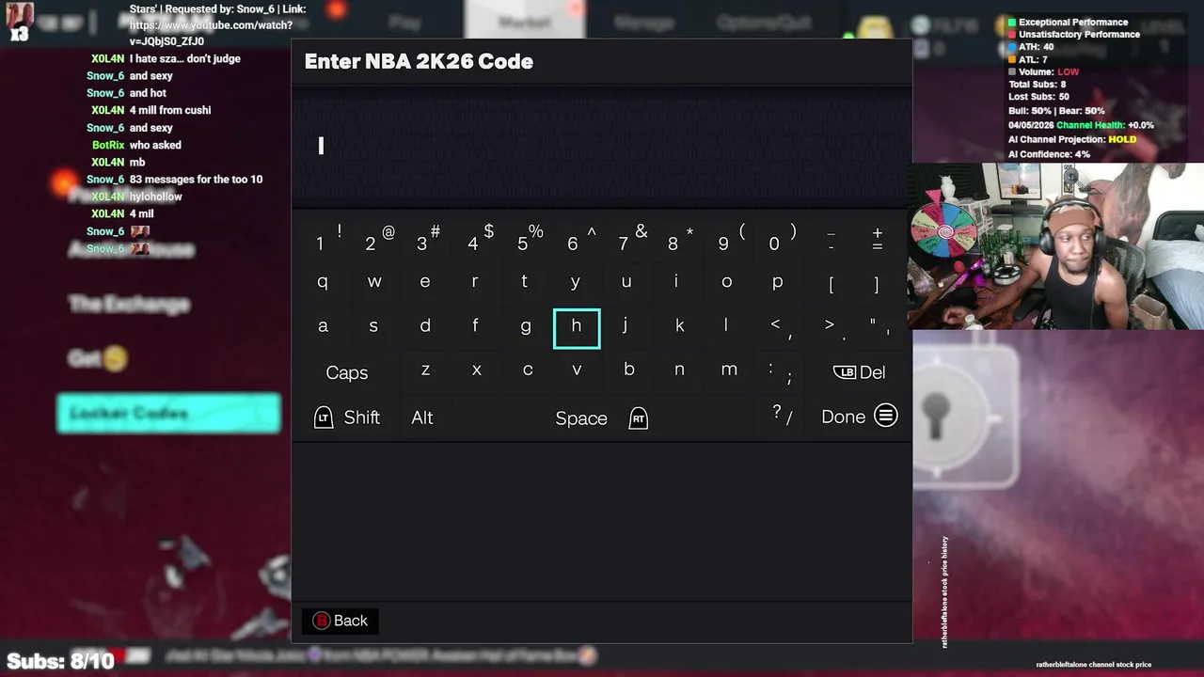Click the less-than / comma key
This screenshot has height=677, width=1204.
tap(781, 327)
